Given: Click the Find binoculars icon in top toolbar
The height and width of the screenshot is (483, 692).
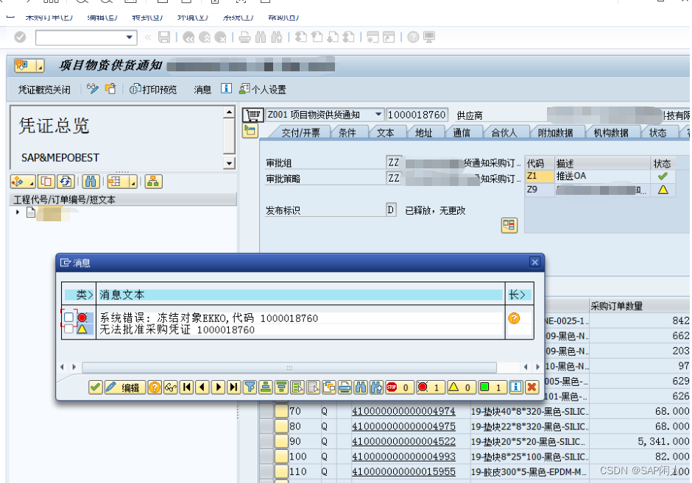Looking at the screenshot, I should 261,37.
